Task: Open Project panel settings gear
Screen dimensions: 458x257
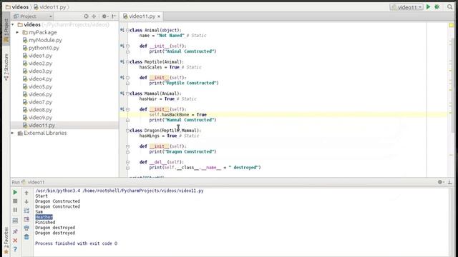Action: pyautogui.click(x=104, y=16)
